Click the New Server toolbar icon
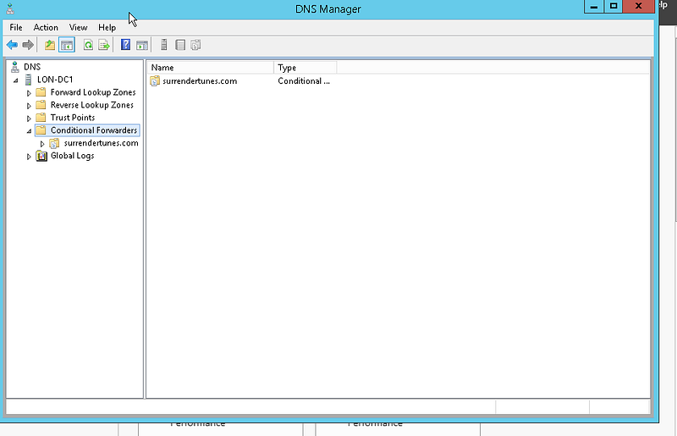The image size is (677, 436). click(163, 45)
